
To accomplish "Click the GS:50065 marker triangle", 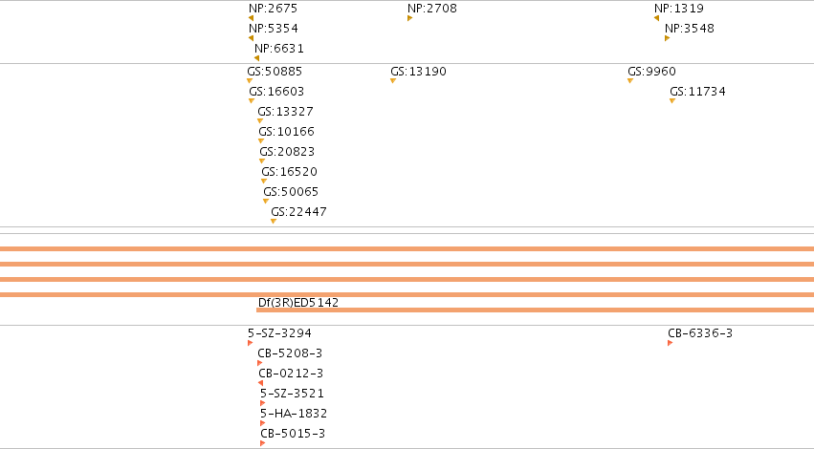I will tap(266, 202).
